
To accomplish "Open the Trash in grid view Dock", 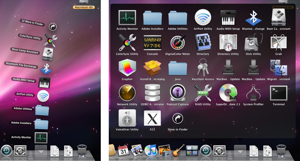I will coord(281,151).
